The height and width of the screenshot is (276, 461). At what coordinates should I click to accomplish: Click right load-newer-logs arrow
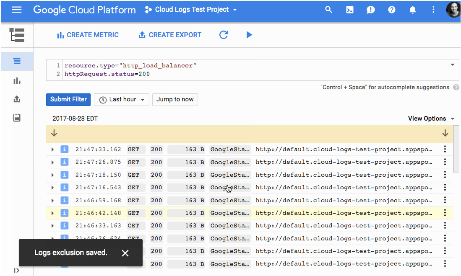445,133
